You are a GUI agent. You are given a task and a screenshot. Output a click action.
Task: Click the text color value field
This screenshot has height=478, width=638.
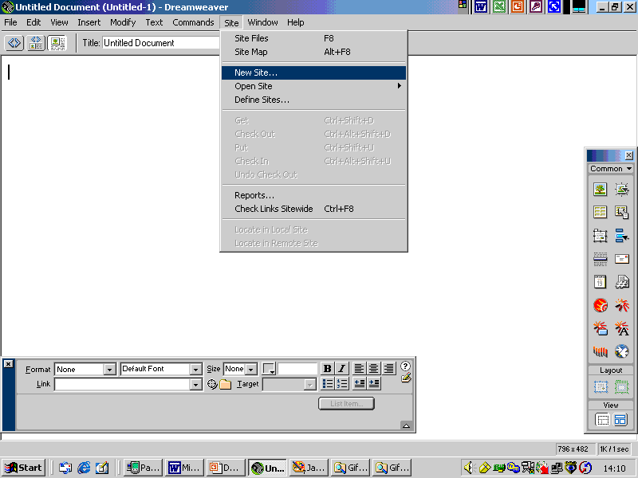(297, 369)
